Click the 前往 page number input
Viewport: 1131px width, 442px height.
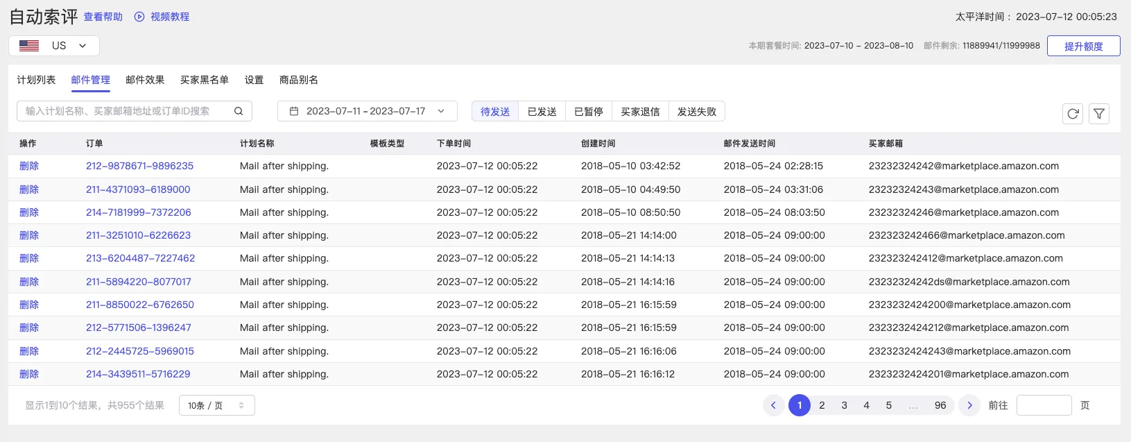(x=1044, y=405)
